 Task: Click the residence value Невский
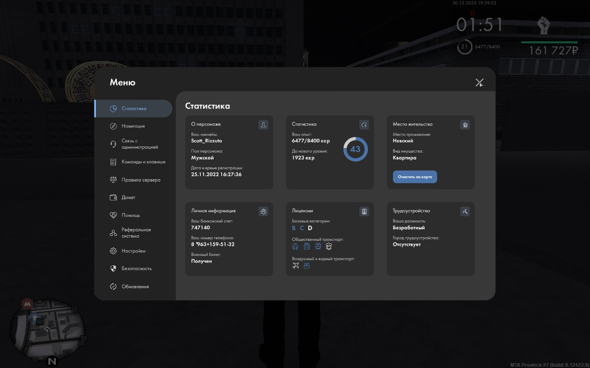pos(403,141)
